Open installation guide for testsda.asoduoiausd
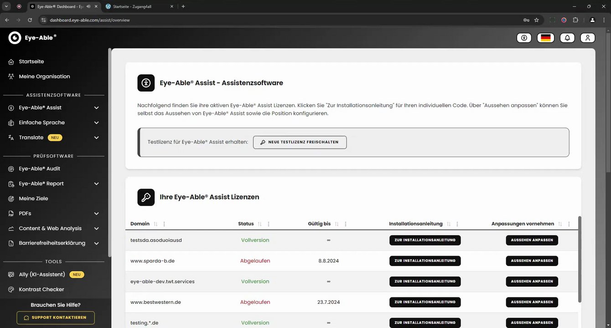This screenshot has width=611, height=328. (x=425, y=240)
